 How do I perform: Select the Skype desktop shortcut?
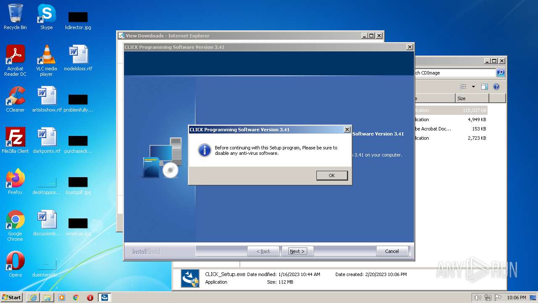[46, 17]
